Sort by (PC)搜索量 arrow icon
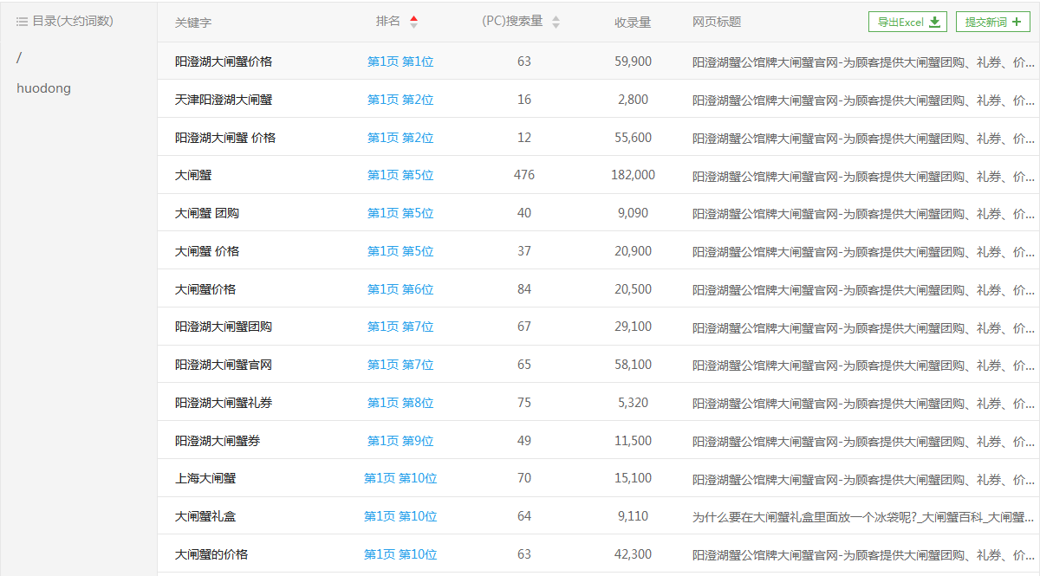 pyautogui.click(x=556, y=22)
